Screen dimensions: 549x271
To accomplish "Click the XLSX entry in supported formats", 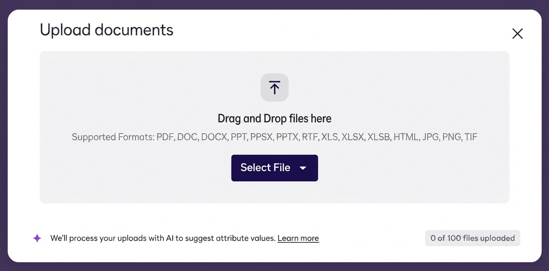I will 353,137.
